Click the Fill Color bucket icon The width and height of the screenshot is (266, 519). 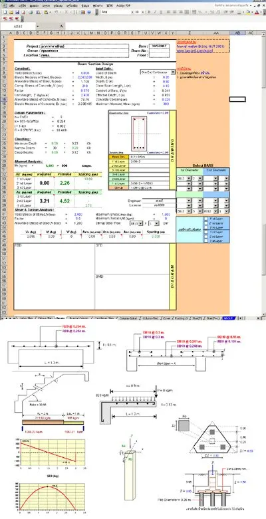248,12
